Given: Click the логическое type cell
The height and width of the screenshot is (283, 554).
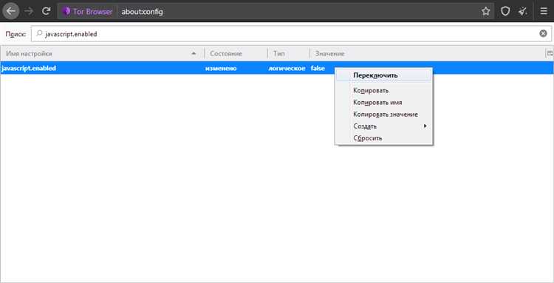Looking at the screenshot, I should coord(287,68).
